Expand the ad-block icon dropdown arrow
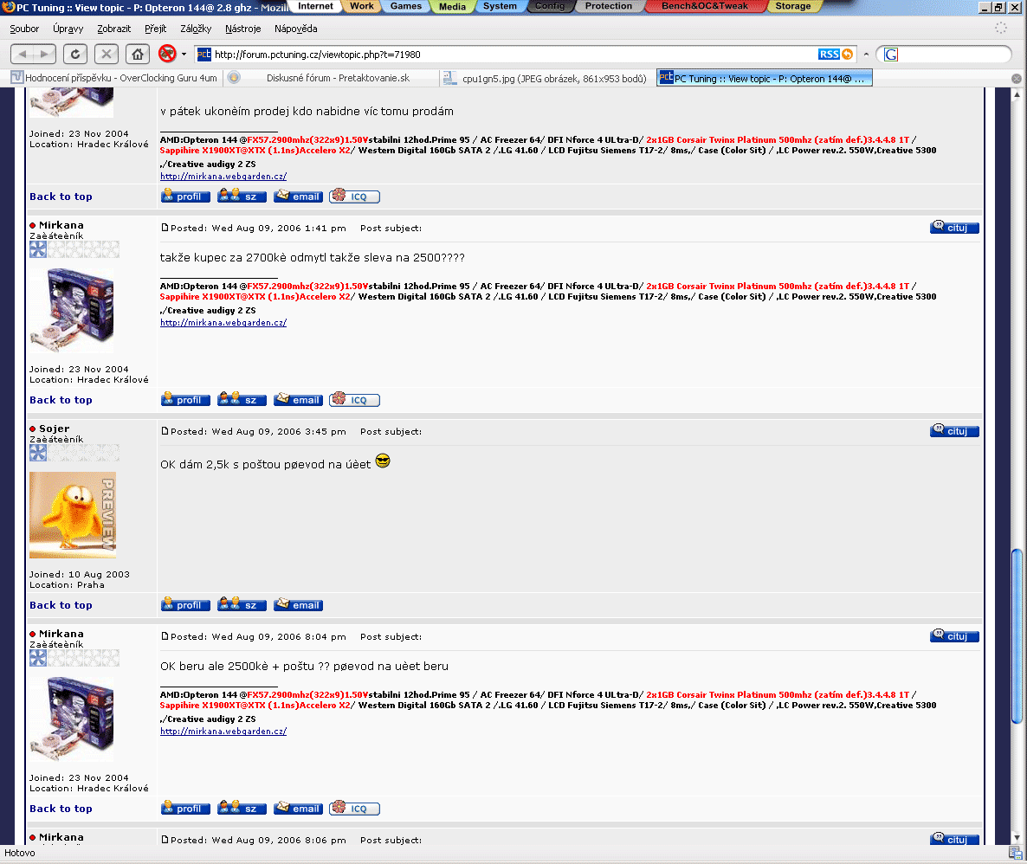Viewport: 1027px width, 864px height. point(184,55)
